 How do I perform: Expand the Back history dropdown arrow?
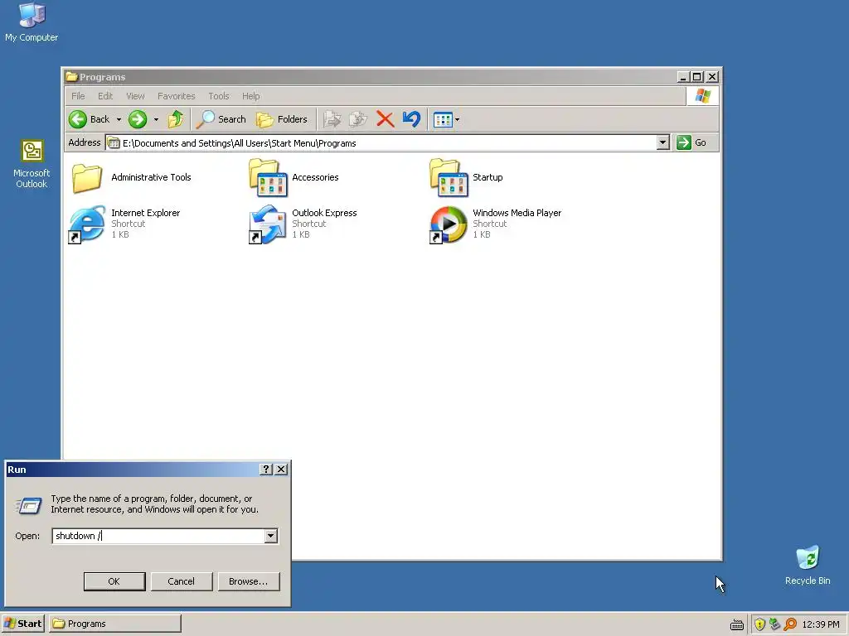[x=119, y=119]
